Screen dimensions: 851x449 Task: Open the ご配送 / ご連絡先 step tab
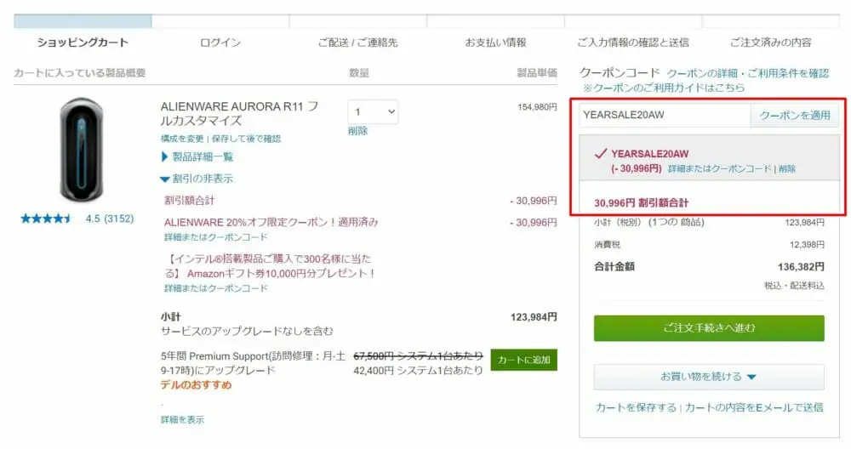[357, 43]
